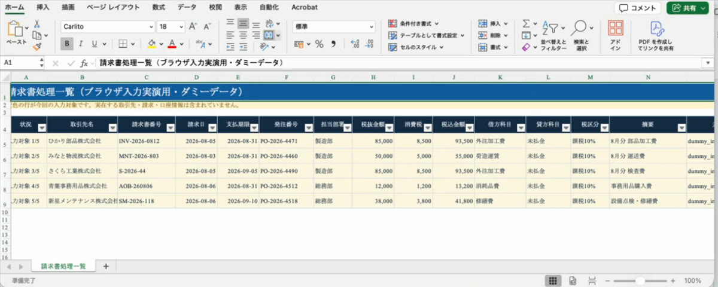Open the font size 18 dropdown
This screenshot has width=718, height=287.
click(x=180, y=27)
